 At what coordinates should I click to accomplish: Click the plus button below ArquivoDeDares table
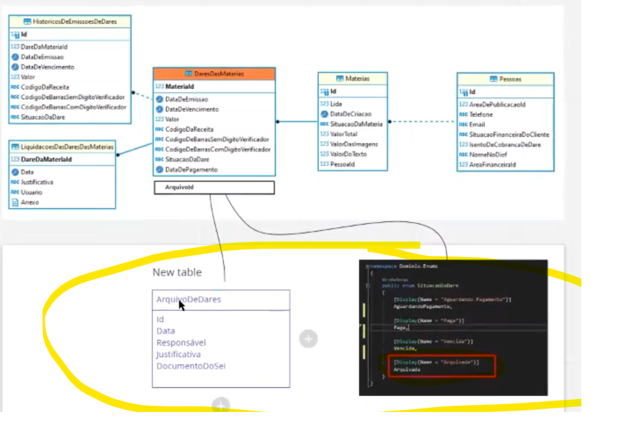point(221,405)
